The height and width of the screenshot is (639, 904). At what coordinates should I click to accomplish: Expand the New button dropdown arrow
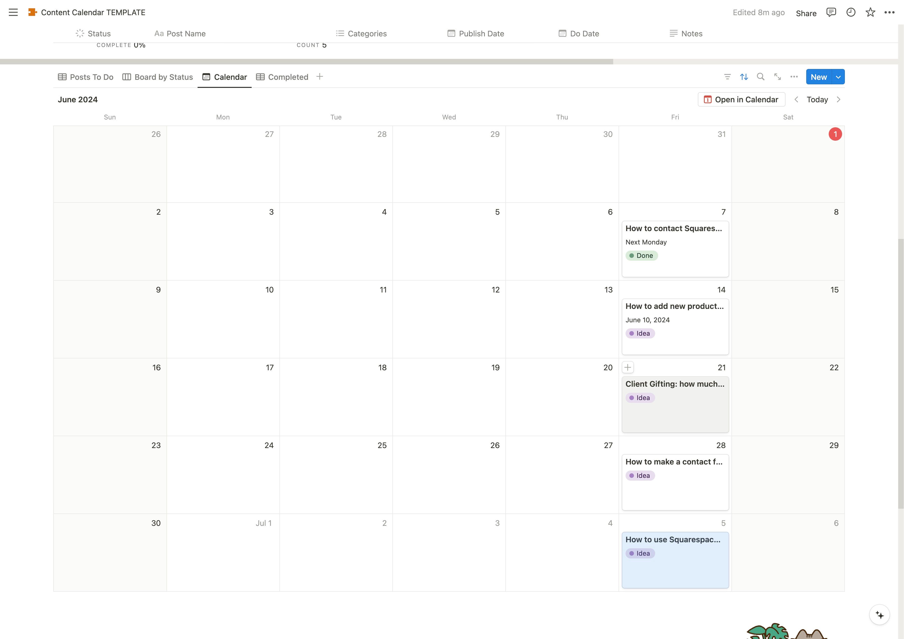[838, 77]
